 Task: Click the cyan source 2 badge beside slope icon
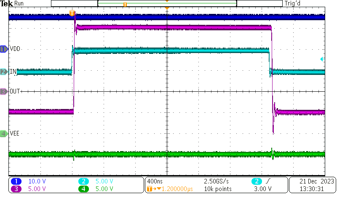coord(256,181)
